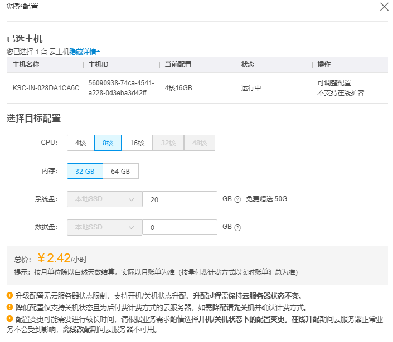The height and width of the screenshot is (342, 393).
Task: Click the 主机ID column header
Action: coord(99,65)
